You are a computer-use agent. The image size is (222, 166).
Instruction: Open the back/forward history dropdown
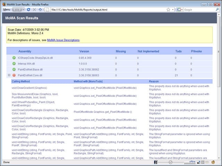(x=23, y=10)
